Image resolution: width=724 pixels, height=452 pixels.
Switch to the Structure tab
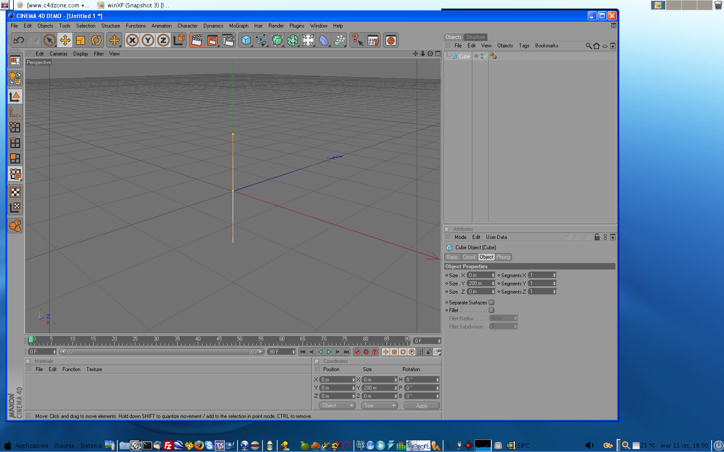[x=475, y=37]
